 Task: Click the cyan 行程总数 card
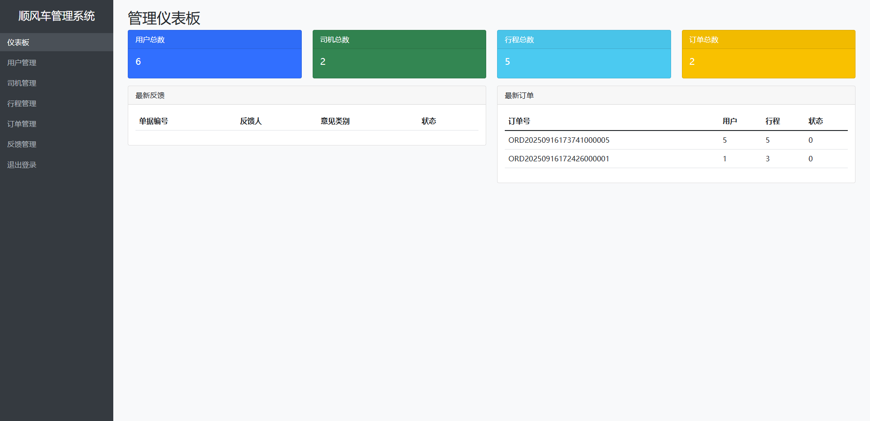(x=584, y=54)
